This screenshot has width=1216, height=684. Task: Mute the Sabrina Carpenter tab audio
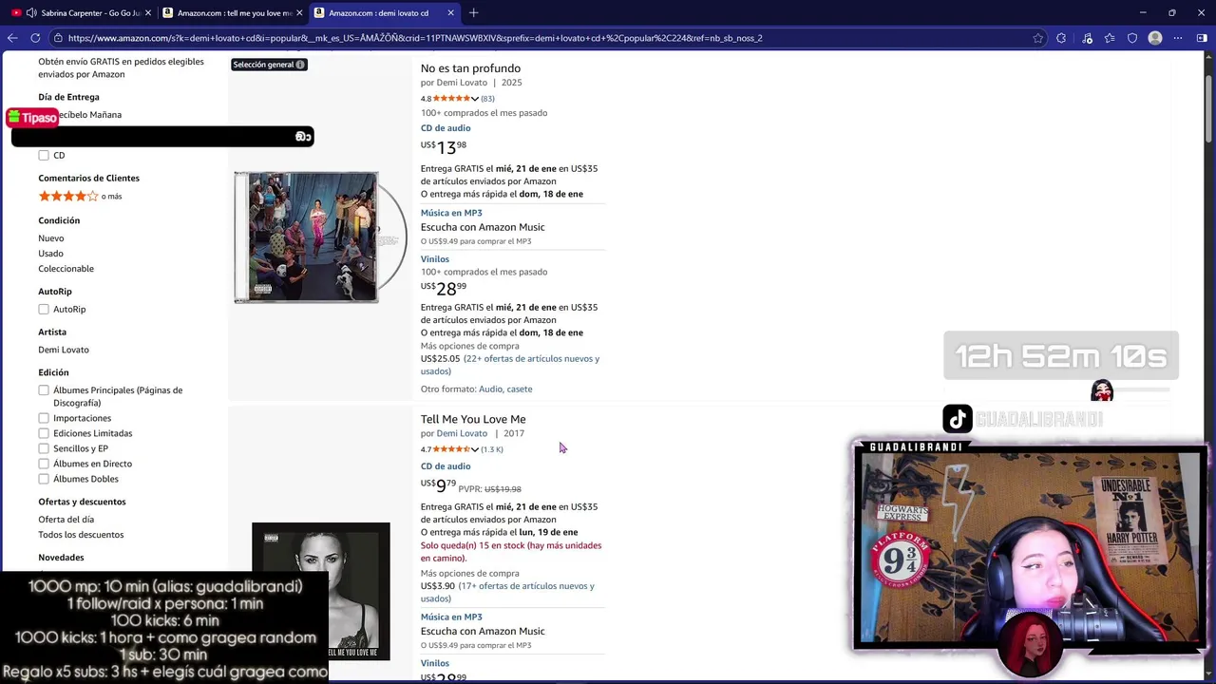point(31,13)
